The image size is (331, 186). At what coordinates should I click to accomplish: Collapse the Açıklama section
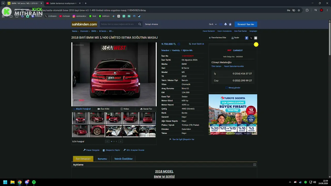(x=255, y=165)
